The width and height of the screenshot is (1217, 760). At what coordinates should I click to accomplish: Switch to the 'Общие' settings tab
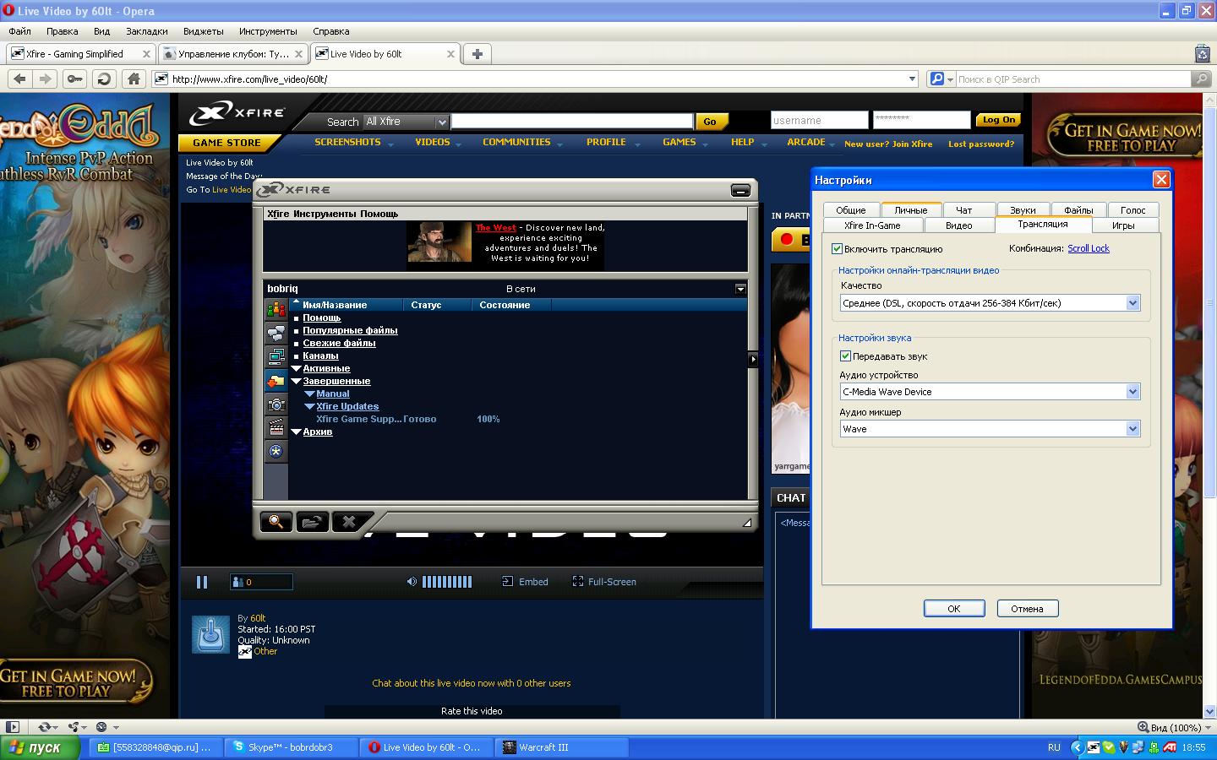coord(851,210)
